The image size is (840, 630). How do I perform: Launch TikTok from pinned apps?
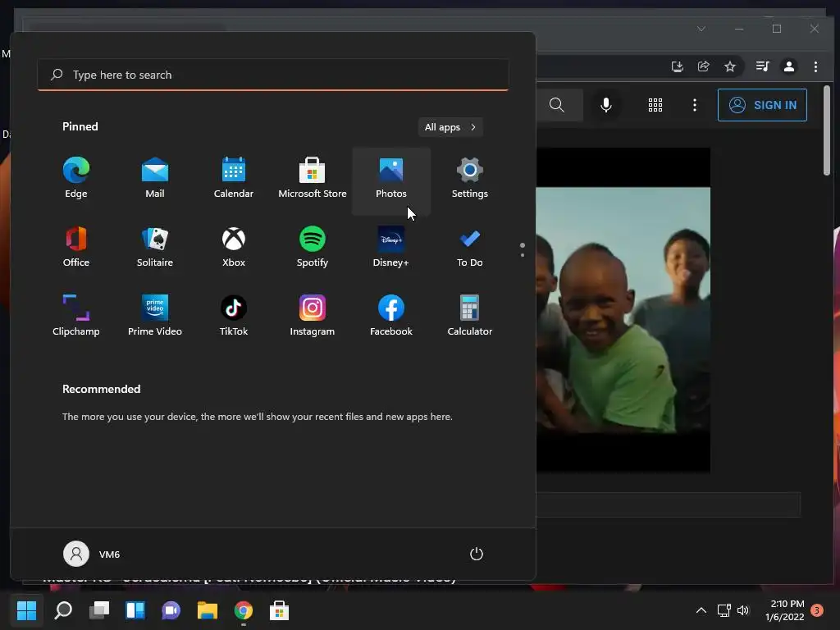point(234,316)
